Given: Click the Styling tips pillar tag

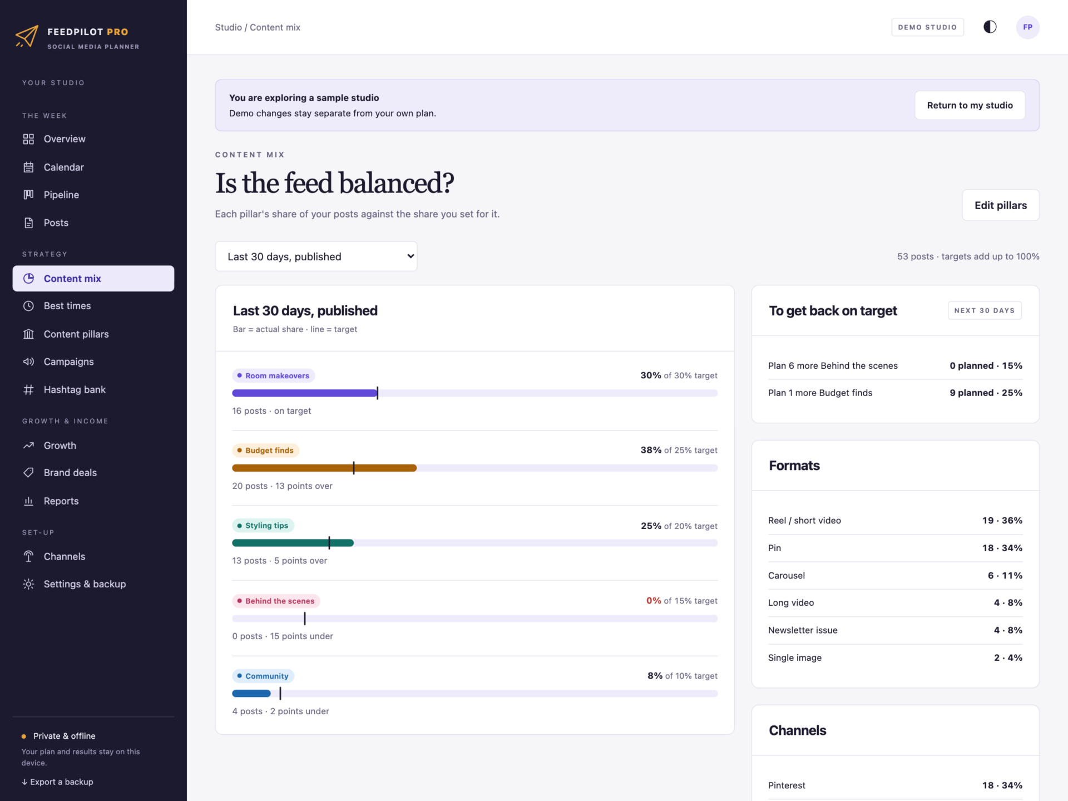Looking at the screenshot, I should (x=263, y=526).
